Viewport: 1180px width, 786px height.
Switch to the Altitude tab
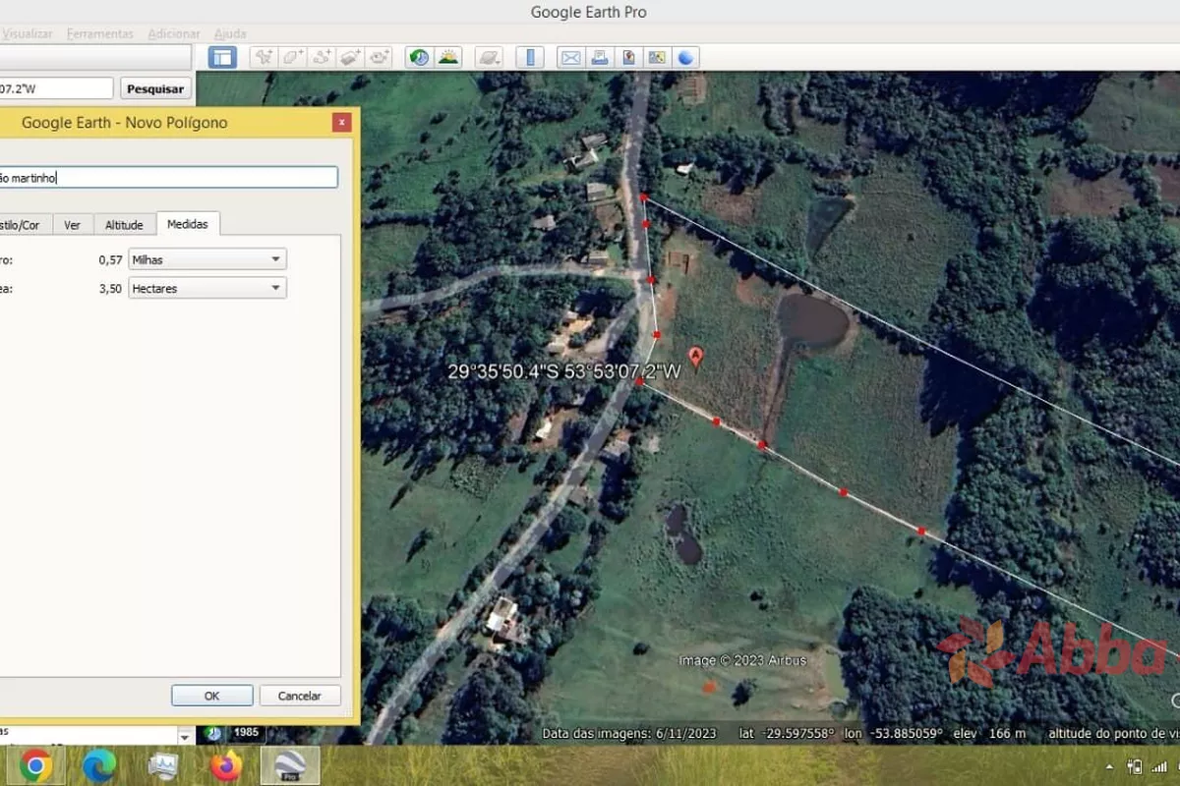point(124,225)
